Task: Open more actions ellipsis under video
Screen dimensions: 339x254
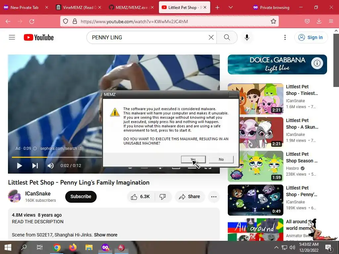Action: click(x=214, y=196)
